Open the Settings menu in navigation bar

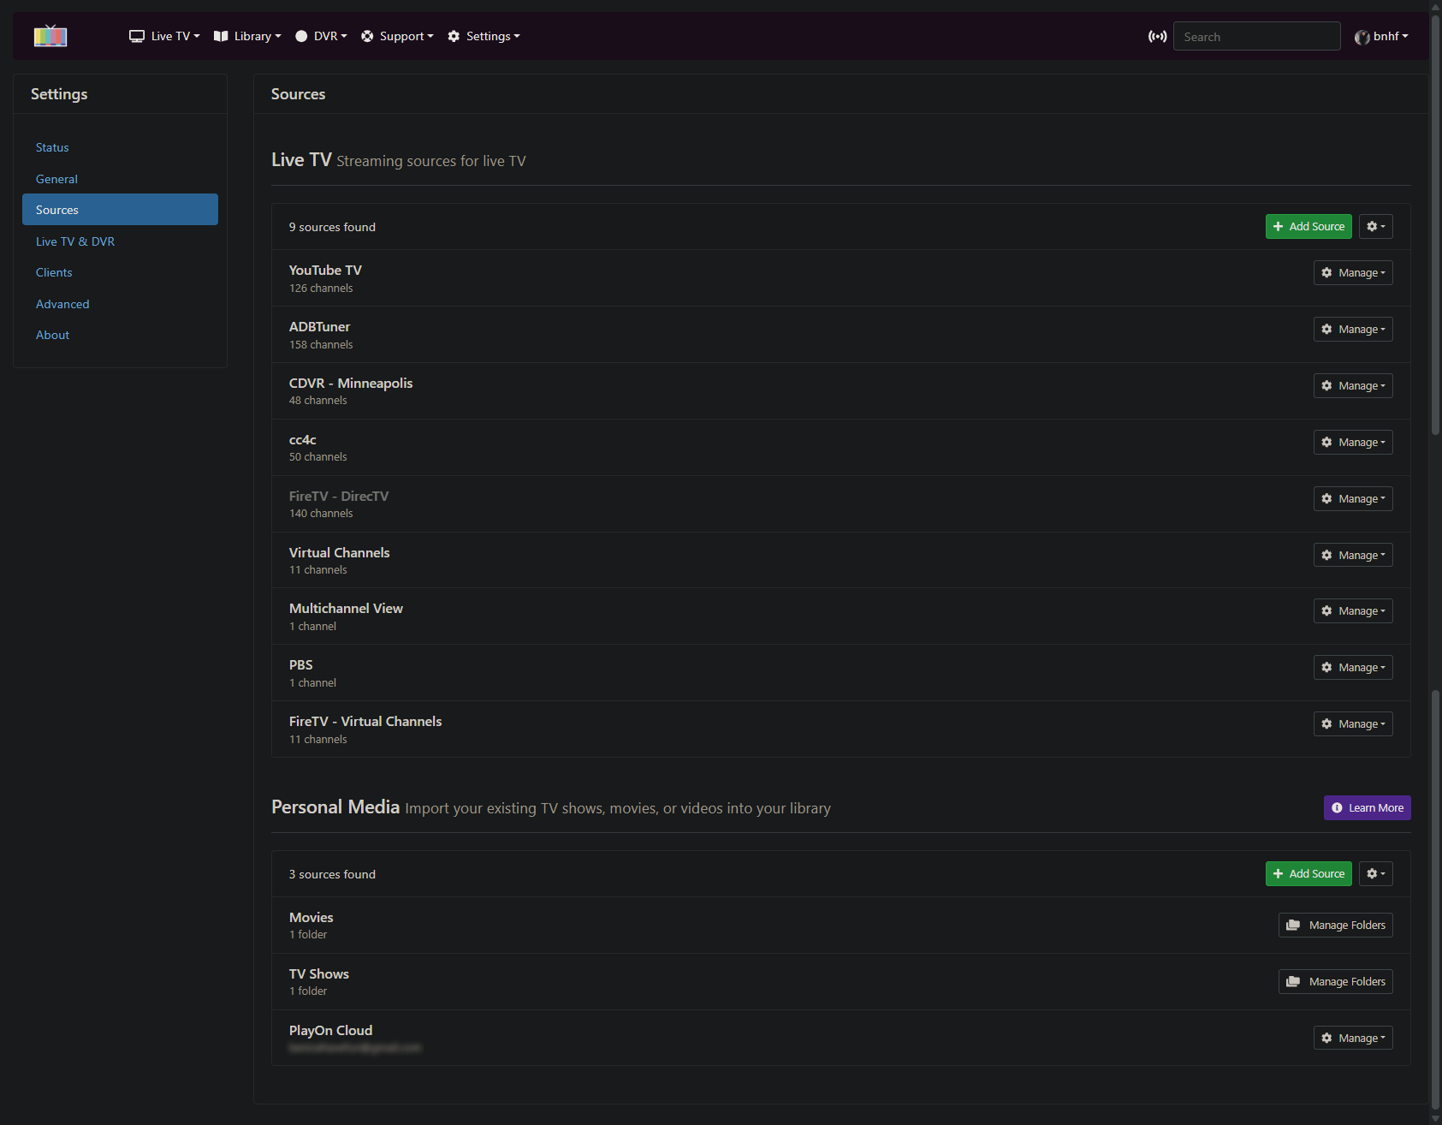pyautogui.click(x=484, y=36)
